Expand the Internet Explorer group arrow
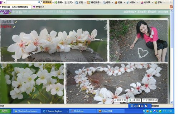The width and height of the screenshot is (179, 134). [68, 111]
